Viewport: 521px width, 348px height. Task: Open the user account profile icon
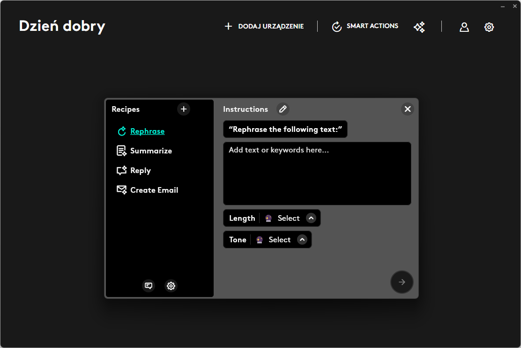[x=464, y=27]
